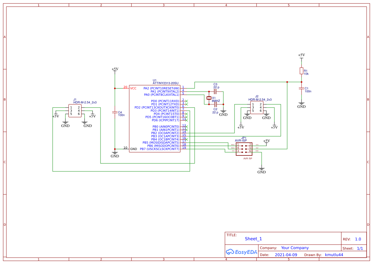
Task: Select header connector J2 symbol
Action: click(257, 107)
